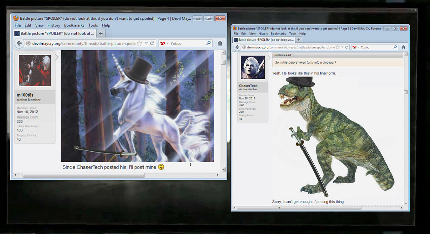Open Yahoo search engine dropdown in right window
The image size is (430, 234).
356,47
